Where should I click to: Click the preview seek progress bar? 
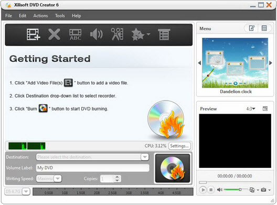point(235,182)
